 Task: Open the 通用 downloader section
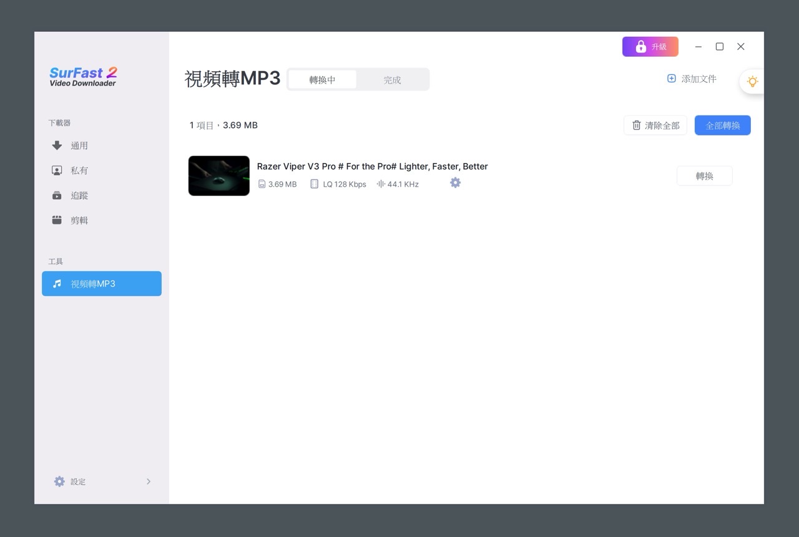102,145
